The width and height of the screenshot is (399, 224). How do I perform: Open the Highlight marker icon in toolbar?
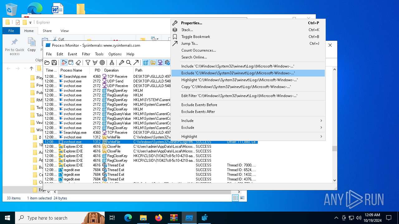tap(95, 63)
